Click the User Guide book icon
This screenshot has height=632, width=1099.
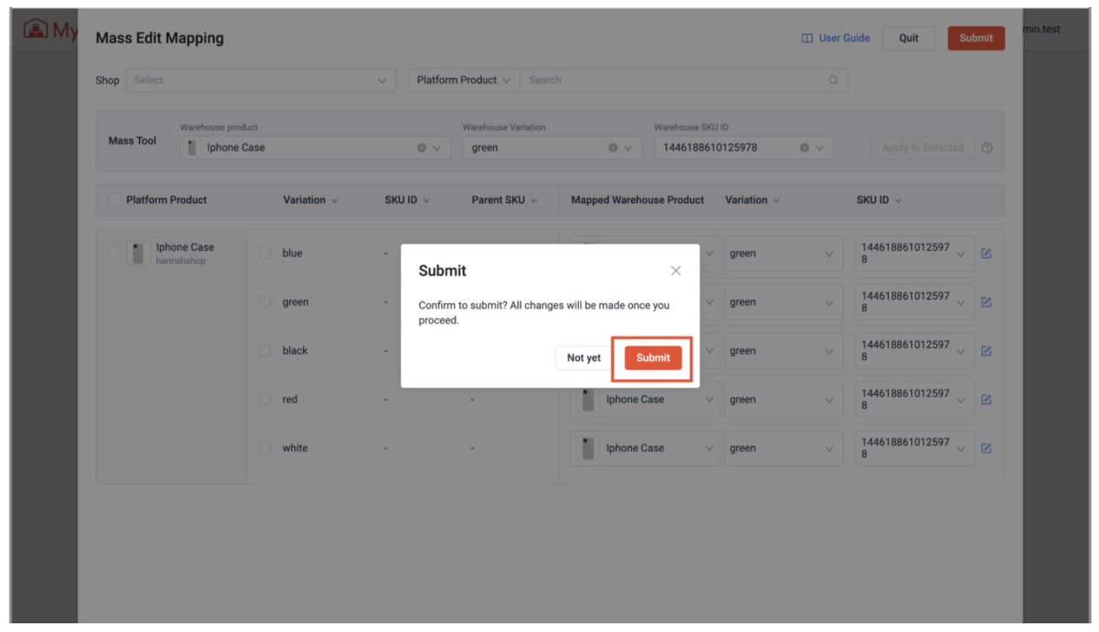(807, 38)
